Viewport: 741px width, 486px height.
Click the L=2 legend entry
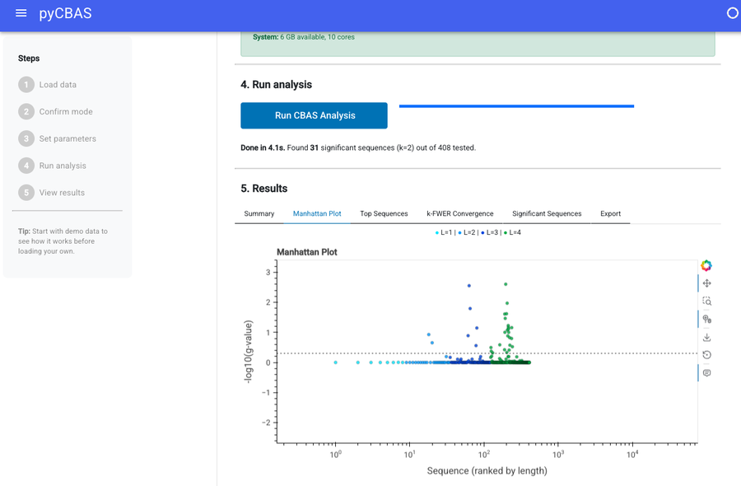(467, 232)
